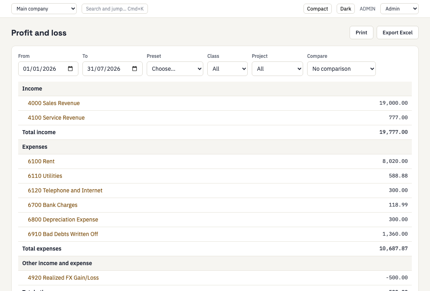Open calendar picker in From date field
Image resolution: width=430 pixels, height=291 pixels.
[70, 69]
